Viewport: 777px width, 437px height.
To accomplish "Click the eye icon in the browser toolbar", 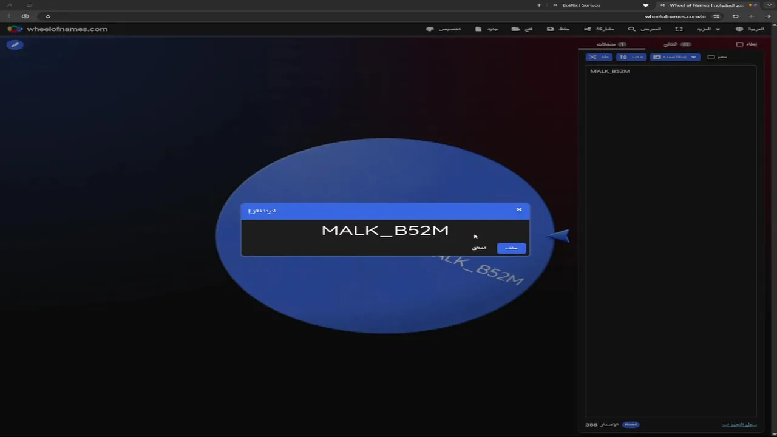I will (25, 16).
